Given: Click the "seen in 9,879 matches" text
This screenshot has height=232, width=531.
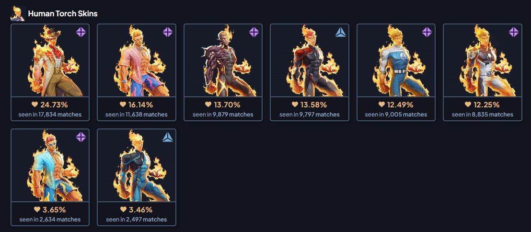Looking at the screenshot, I should coord(223,115).
